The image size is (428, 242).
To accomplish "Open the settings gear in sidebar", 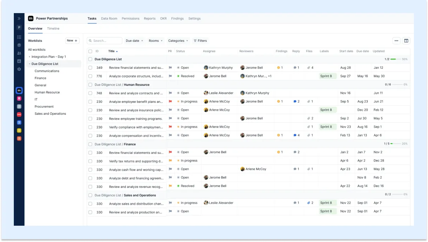I will pyautogui.click(x=19, y=69).
